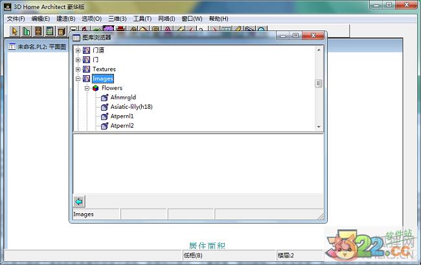Open the 文件(F) menu
421x265 pixels.
click(16, 19)
